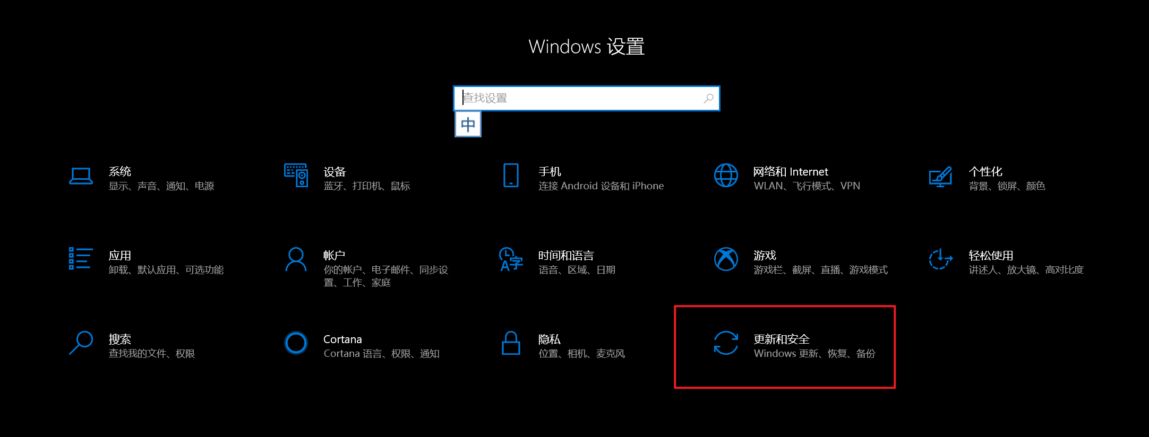Focus the 查找设置 search field
The width and height of the screenshot is (1149, 437).
pyautogui.click(x=587, y=98)
